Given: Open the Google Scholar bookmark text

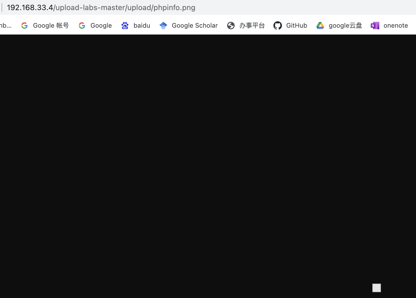Looking at the screenshot, I should pos(195,26).
